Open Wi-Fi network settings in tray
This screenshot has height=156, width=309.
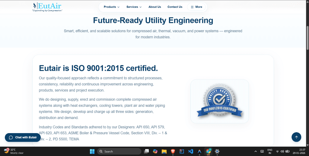pos(277,151)
